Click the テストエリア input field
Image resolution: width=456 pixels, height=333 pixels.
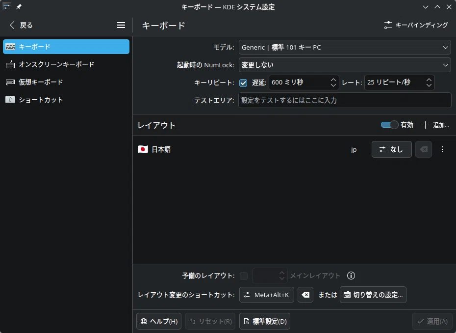point(345,100)
